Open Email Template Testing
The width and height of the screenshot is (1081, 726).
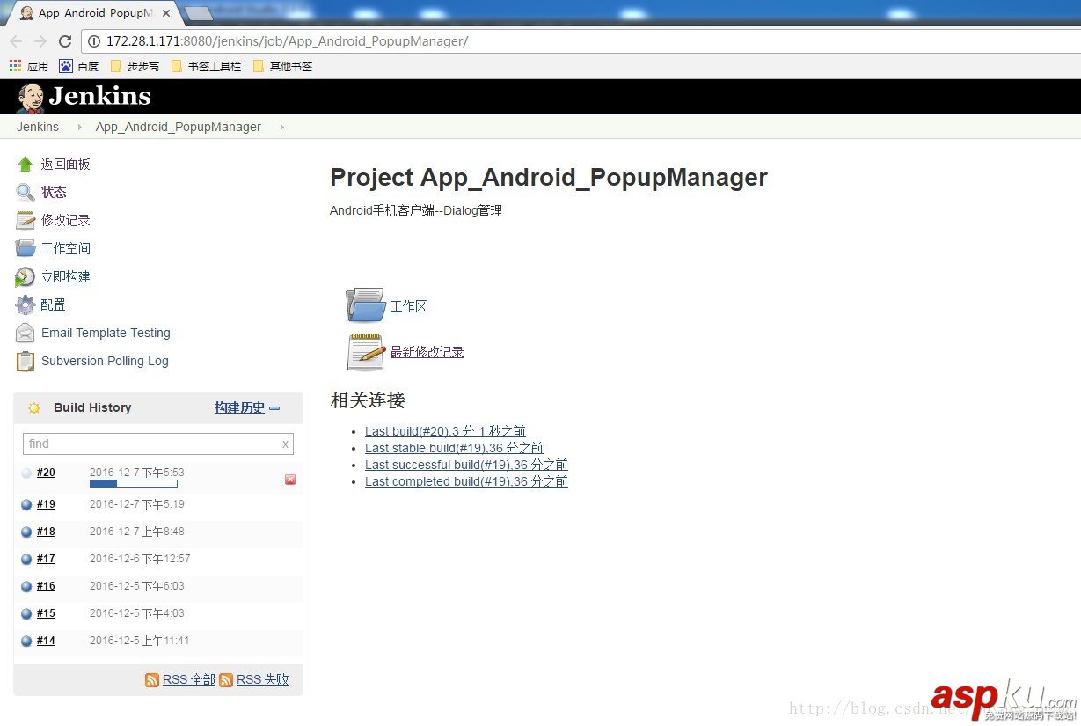pos(106,333)
